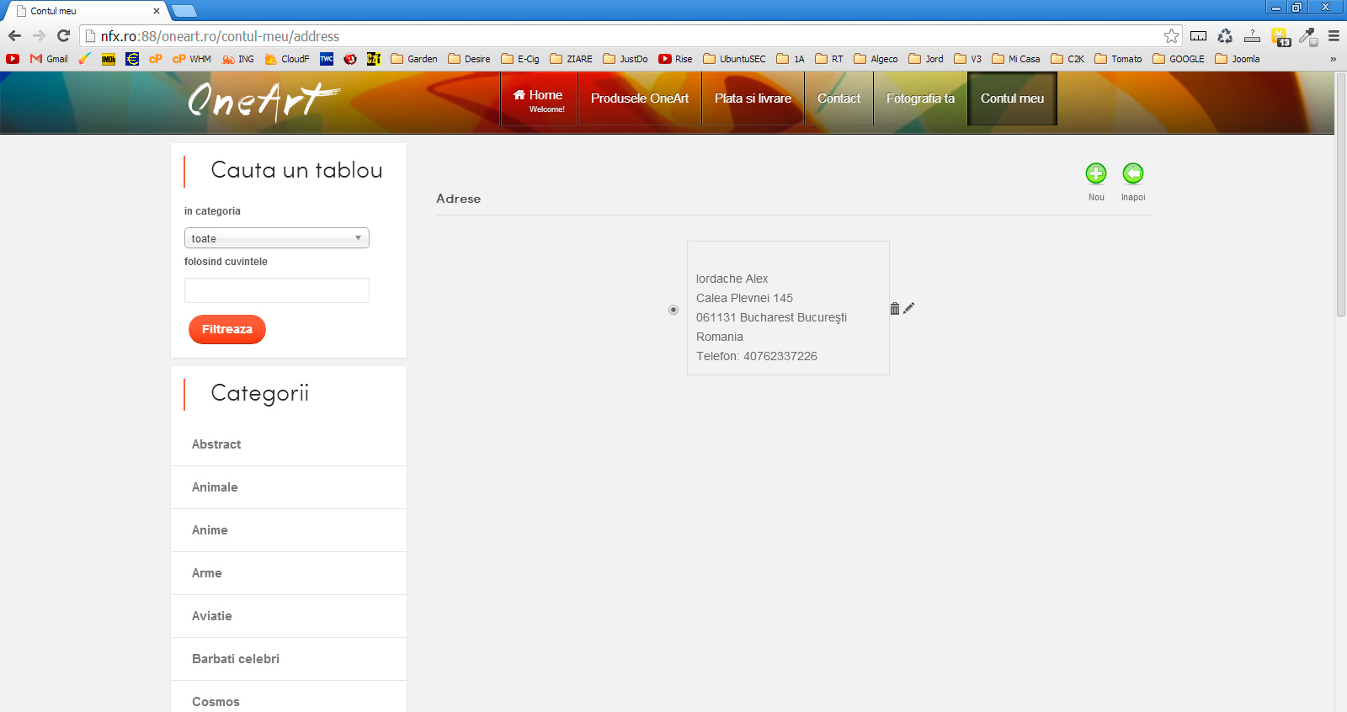Viewport: 1347px width, 712px height.
Task: Click the OneArt logo
Action: (x=264, y=101)
